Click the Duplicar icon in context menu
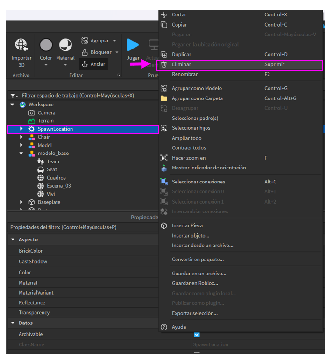The width and height of the screenshot is (326, 358). tap(164, 54)
